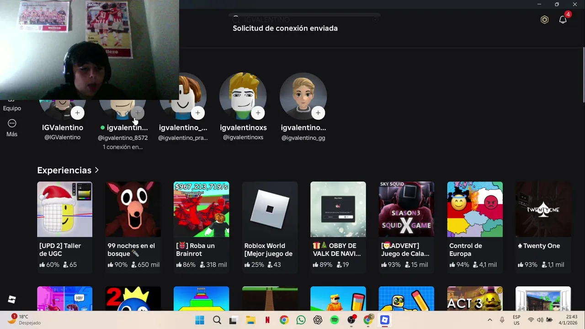Open File Explorer from taskbar
Screen dimensions: 585x329
(x=250, y=320)
